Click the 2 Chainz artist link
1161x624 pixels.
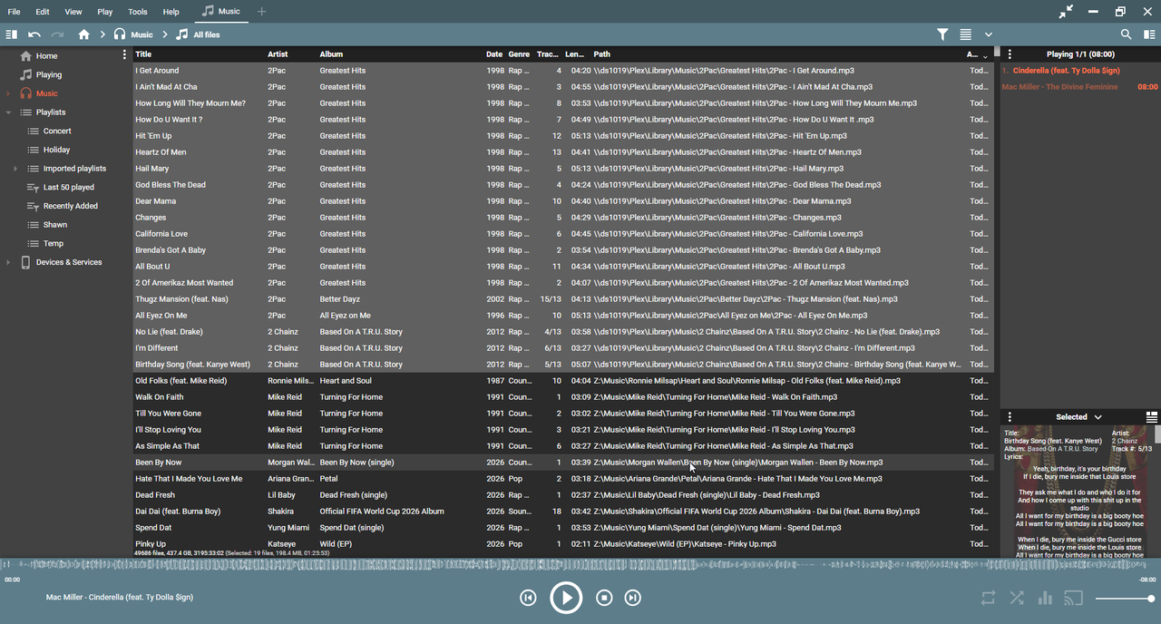pyautogui.click(x=1125, y=442)
